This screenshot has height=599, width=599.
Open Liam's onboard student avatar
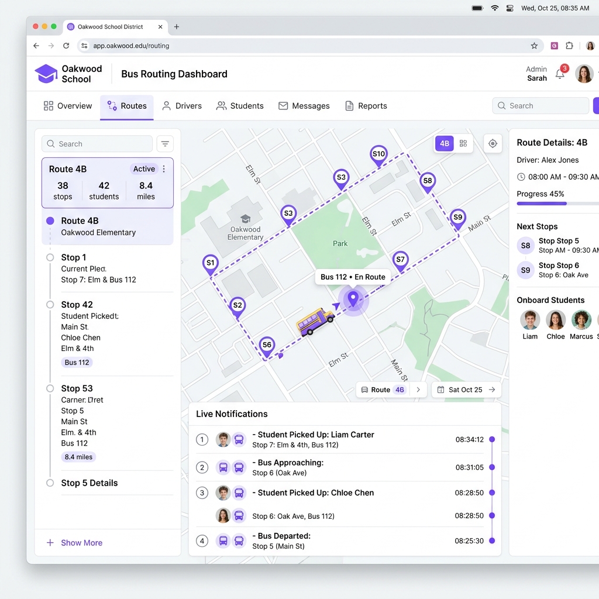pyautogui.click(x=530, y=320)
